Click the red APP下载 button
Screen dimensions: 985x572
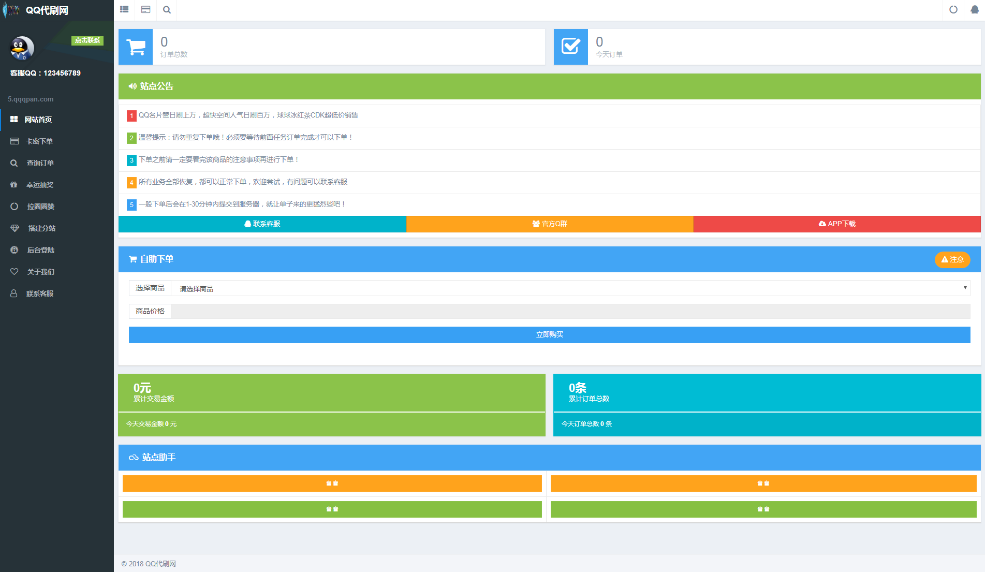click(x=837, y=224)
